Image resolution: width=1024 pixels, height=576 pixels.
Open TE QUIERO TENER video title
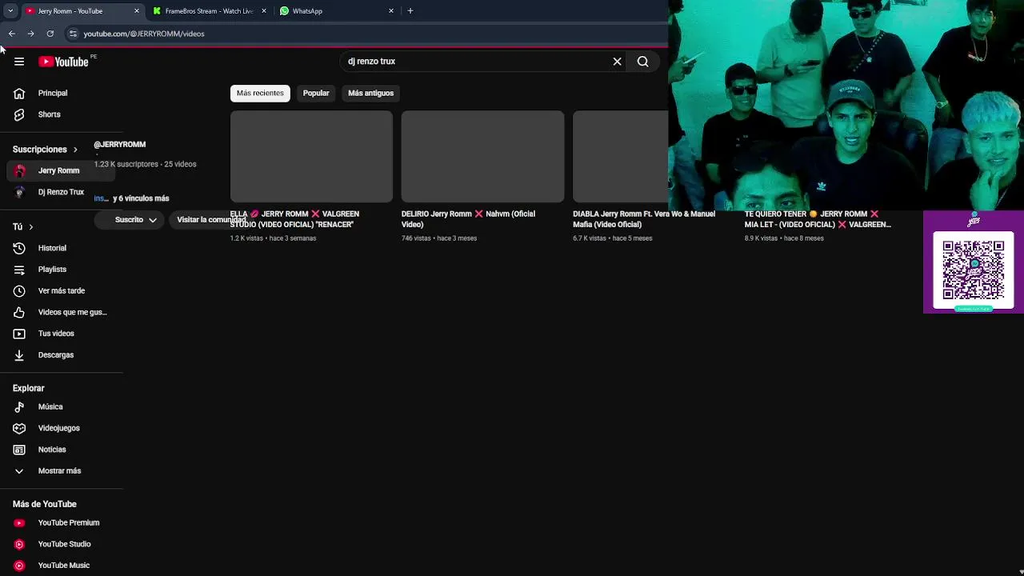tap(818, 219)
